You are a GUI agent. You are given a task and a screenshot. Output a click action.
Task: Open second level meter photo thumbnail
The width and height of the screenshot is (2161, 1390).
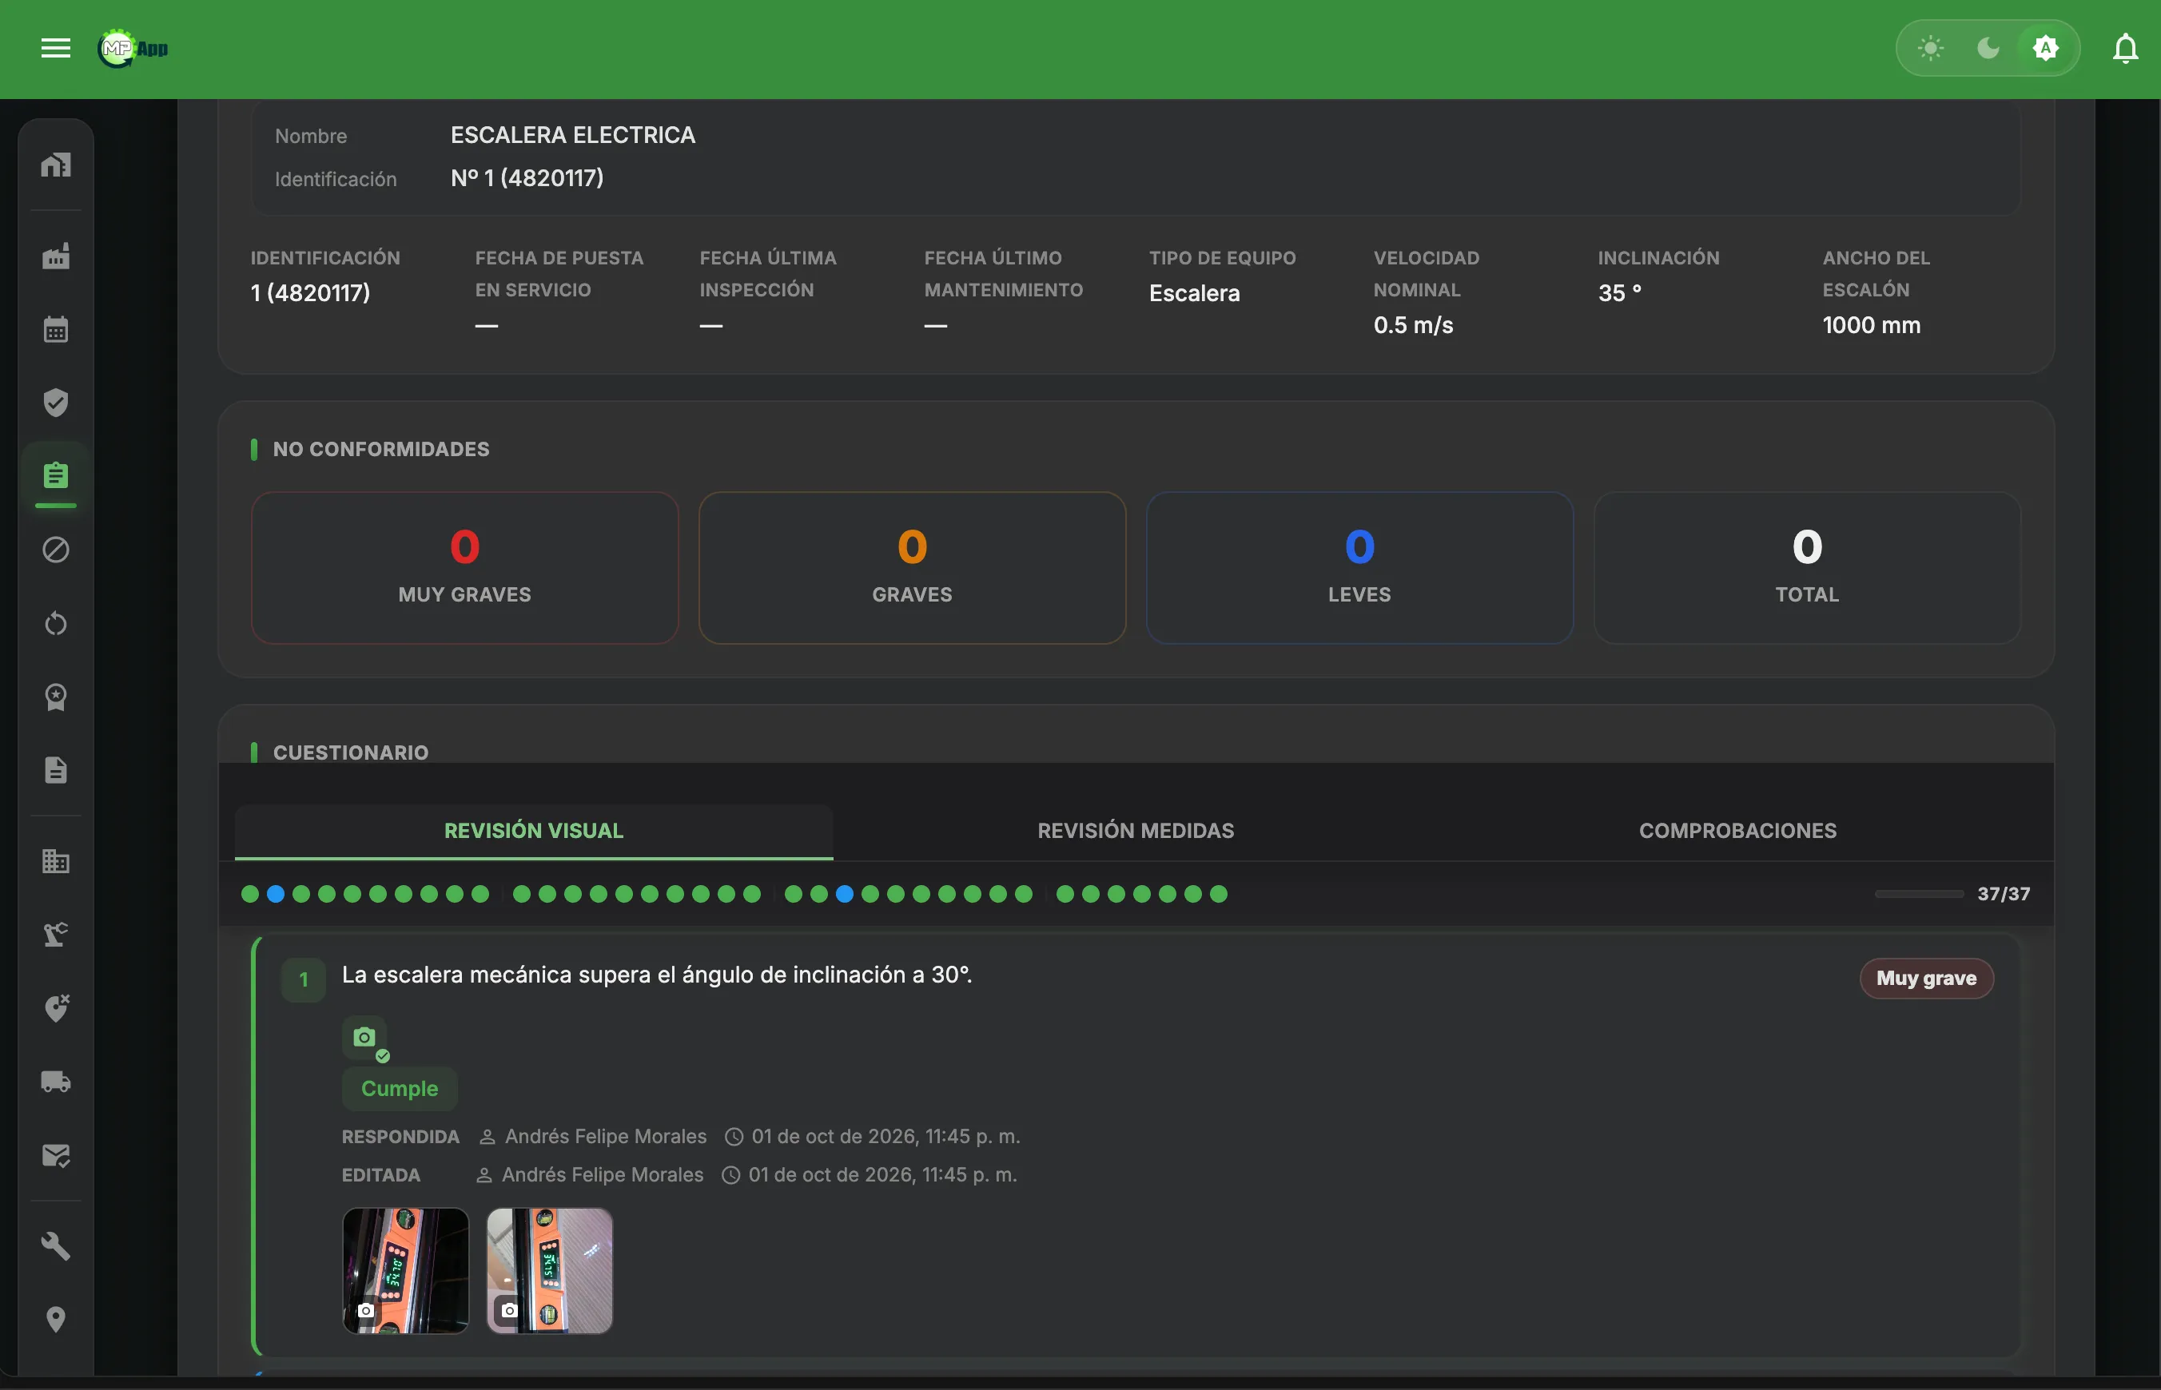pyautogui.click(x=549, y=1271)
